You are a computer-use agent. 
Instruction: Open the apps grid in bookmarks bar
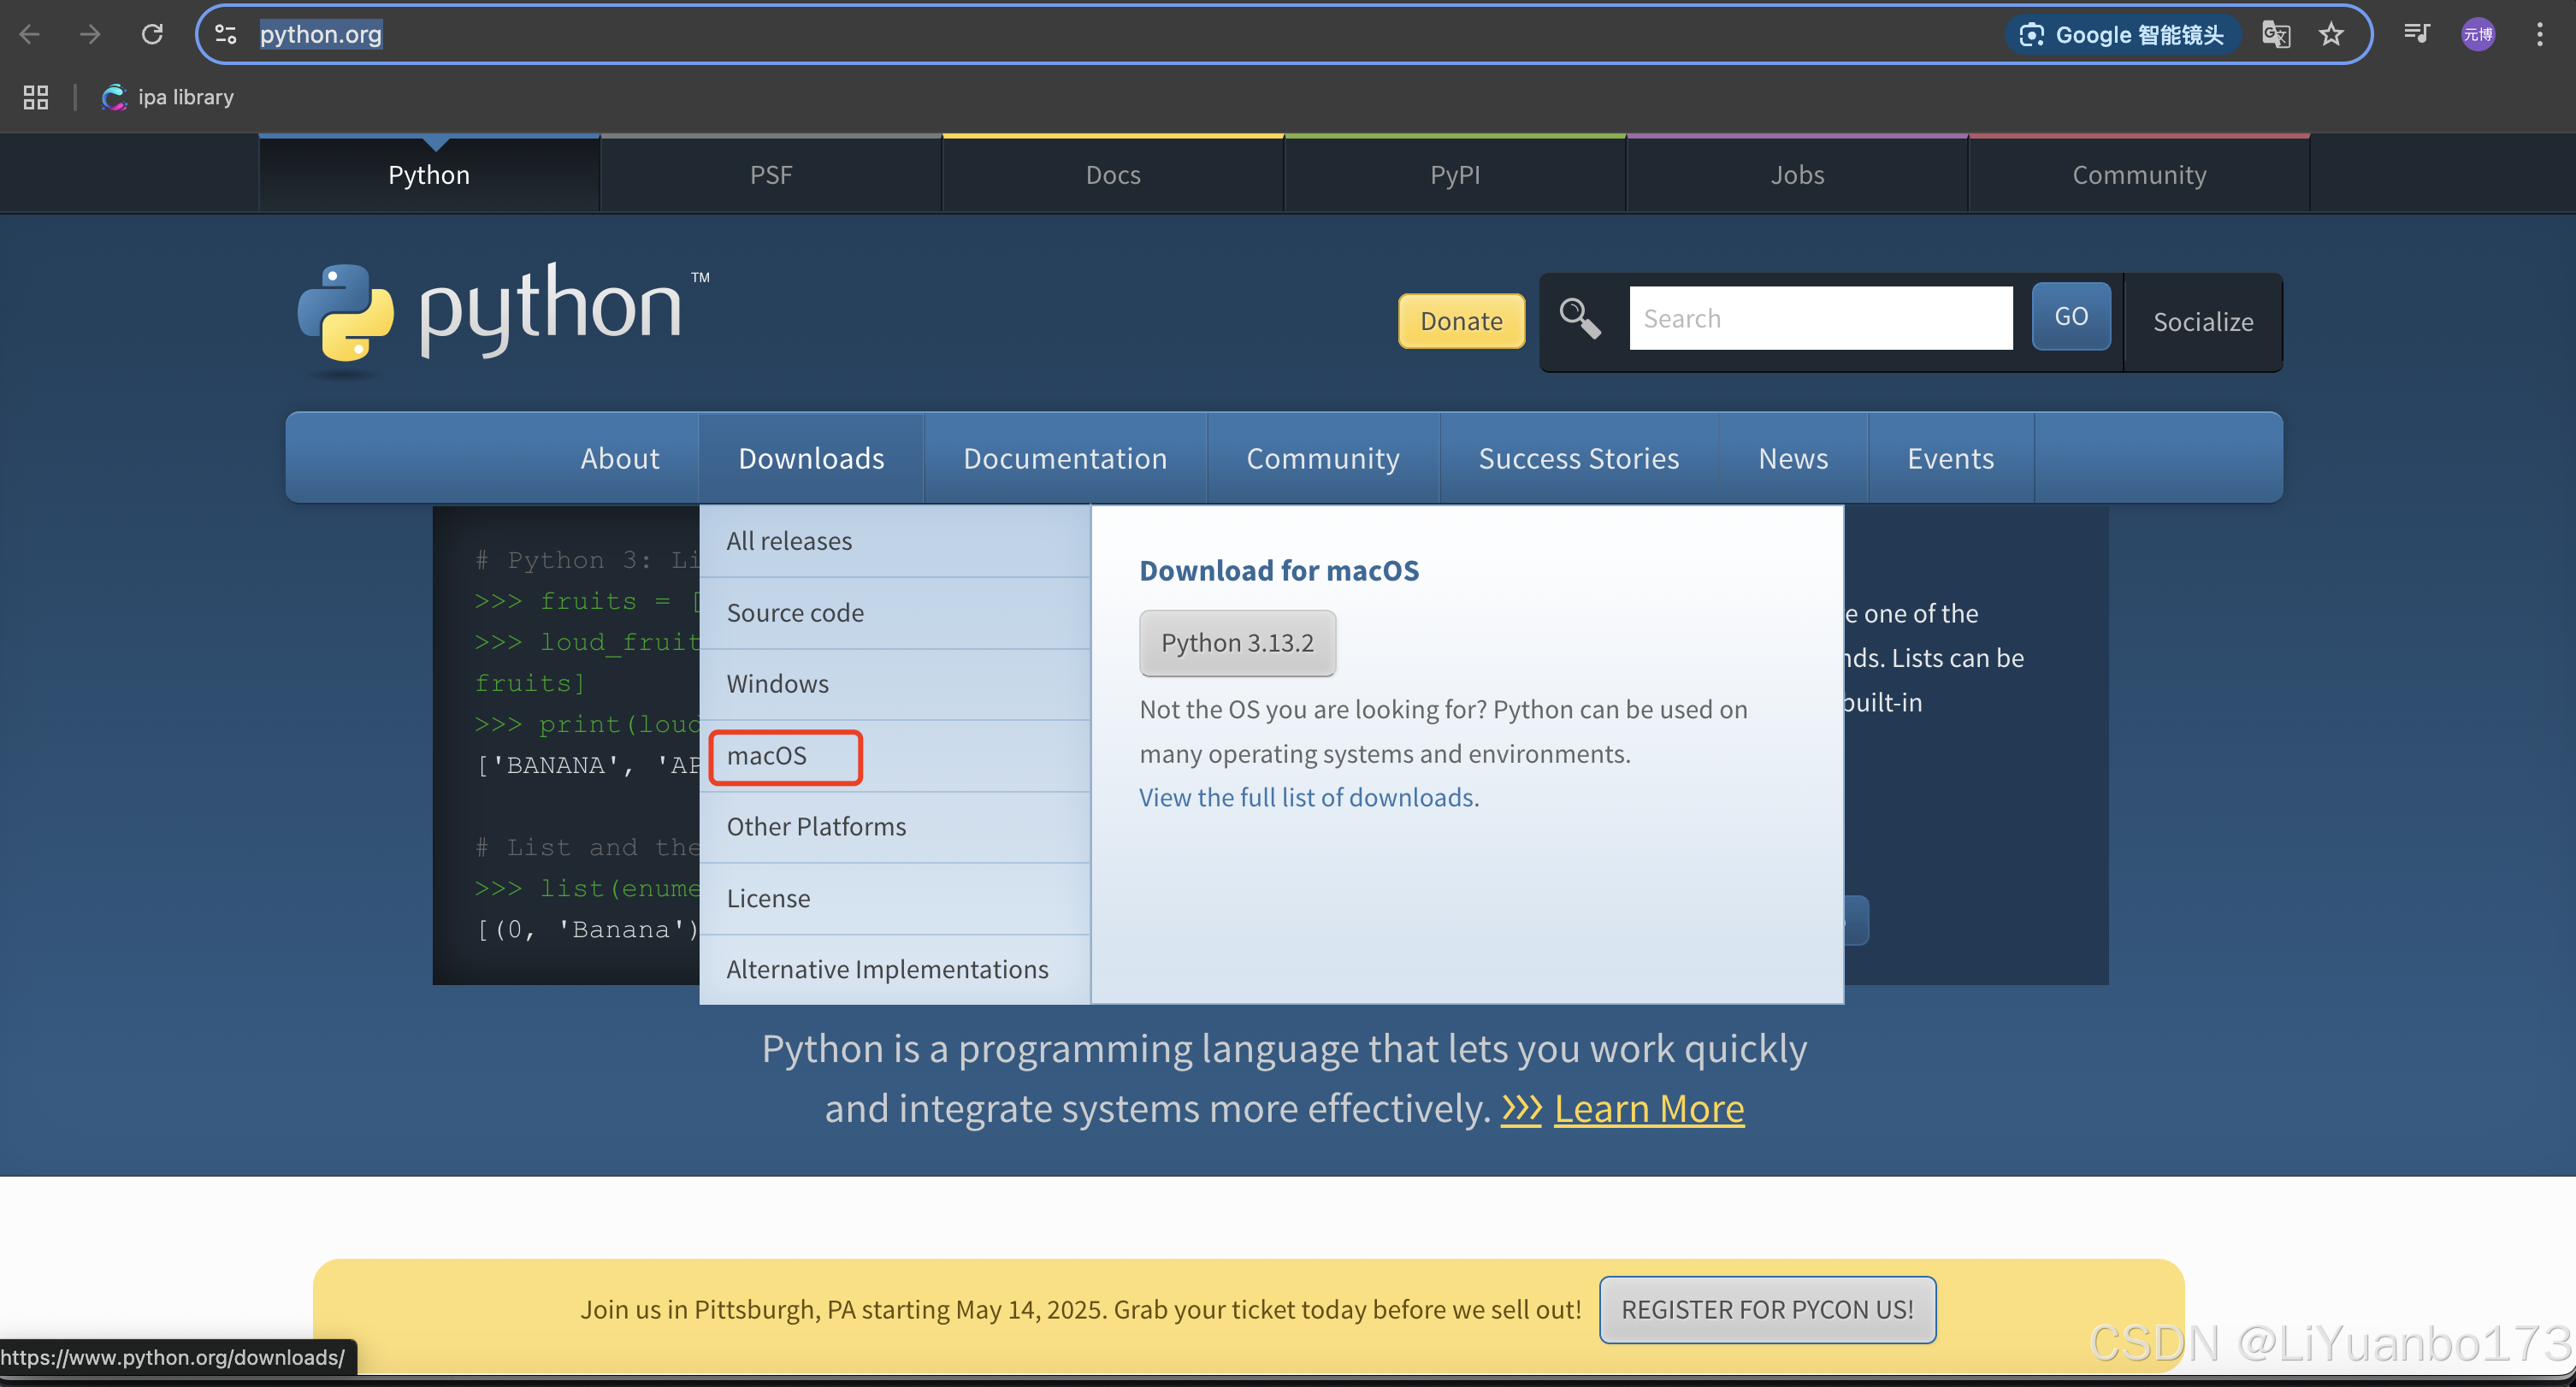click(x=36, y=97)
